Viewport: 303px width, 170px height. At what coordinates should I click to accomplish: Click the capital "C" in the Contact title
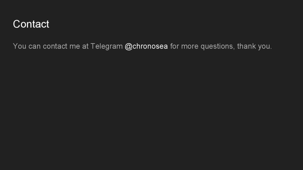(17, 24)
